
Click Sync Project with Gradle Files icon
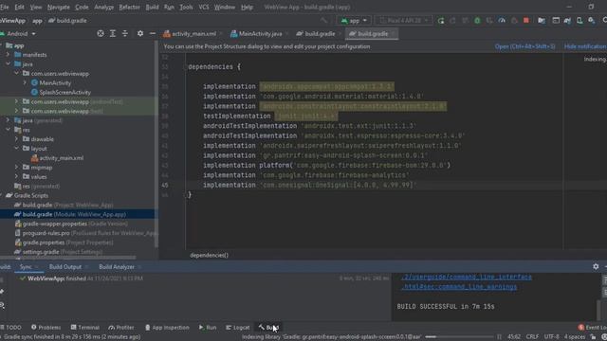click(567, 21)
